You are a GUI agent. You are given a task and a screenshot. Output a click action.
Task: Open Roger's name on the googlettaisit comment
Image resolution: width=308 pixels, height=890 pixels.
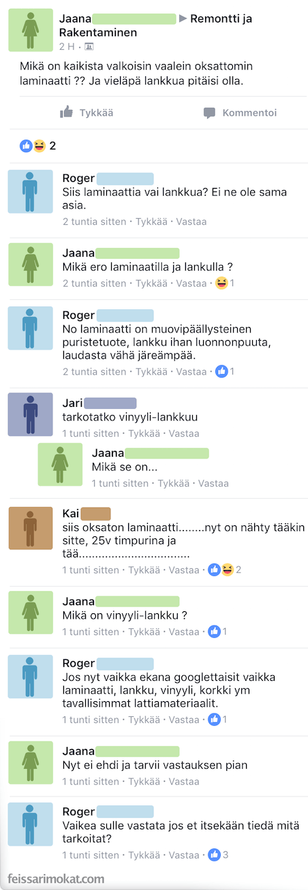(78, 663)
